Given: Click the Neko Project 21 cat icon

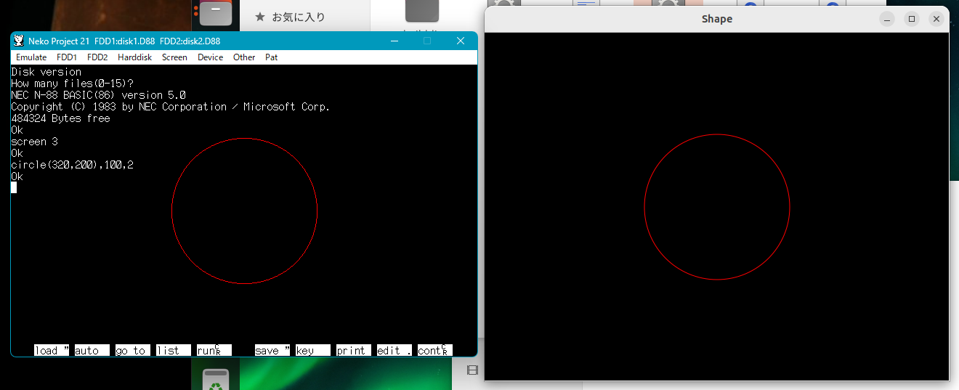Looking at the screenshot, I should pos(19,41).
